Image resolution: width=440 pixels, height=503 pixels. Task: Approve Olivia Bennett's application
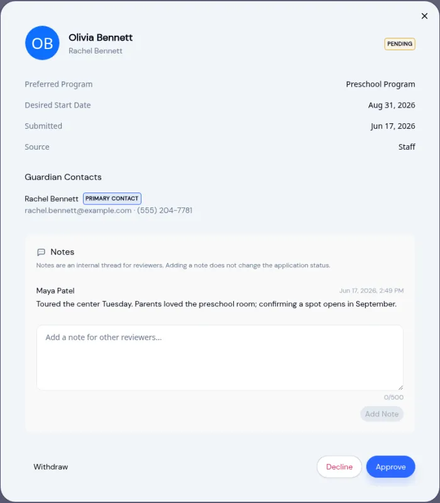pos(390,467)
